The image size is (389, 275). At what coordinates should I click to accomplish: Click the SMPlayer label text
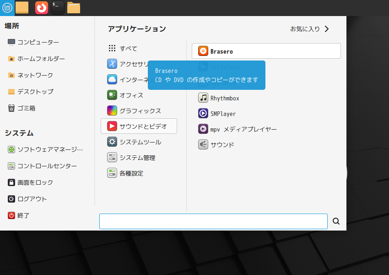pyautogui.click(x=223, y=114)
